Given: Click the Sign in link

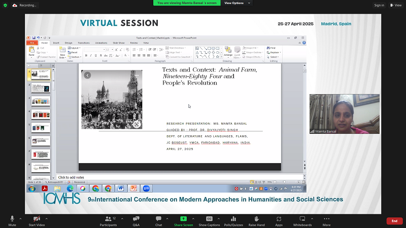Looking at the screenshot, I should (379, 5).
